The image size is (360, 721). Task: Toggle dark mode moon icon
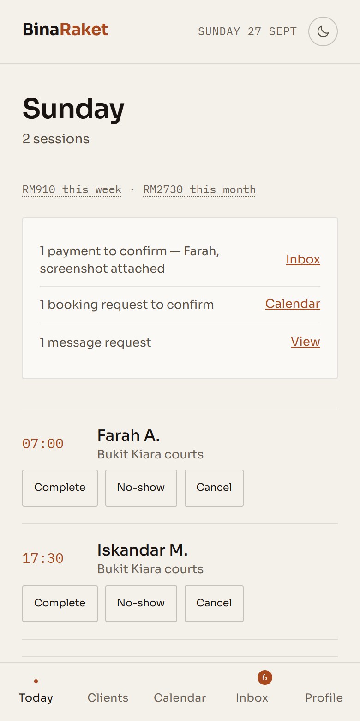[x=323, y=31]
